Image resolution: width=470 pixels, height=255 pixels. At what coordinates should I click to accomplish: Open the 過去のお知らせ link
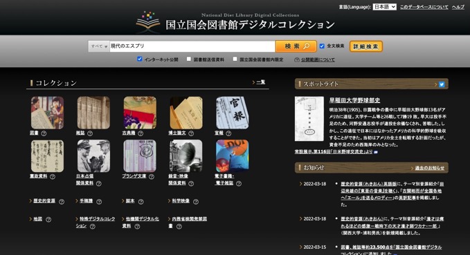[430, 168]
